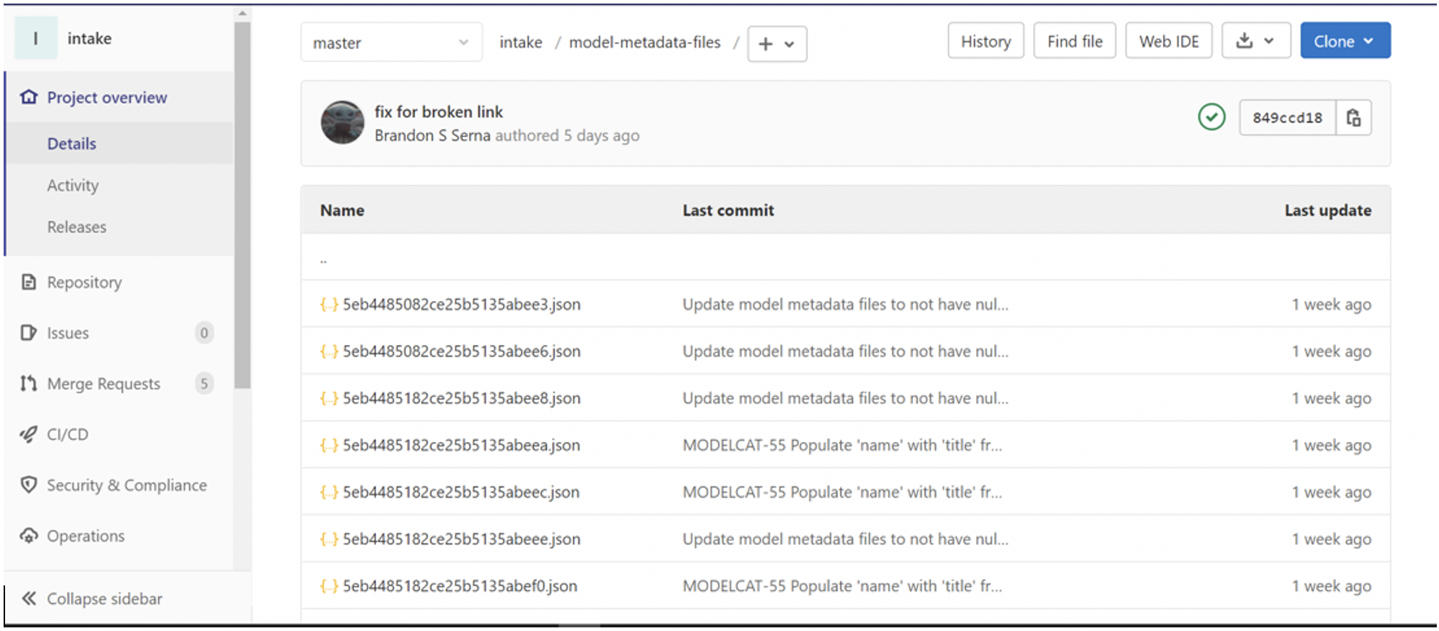This screenshot has height=631, width=1439.
Task: Open the plus add-file dropdown
Action: click(x=776, y=44)
